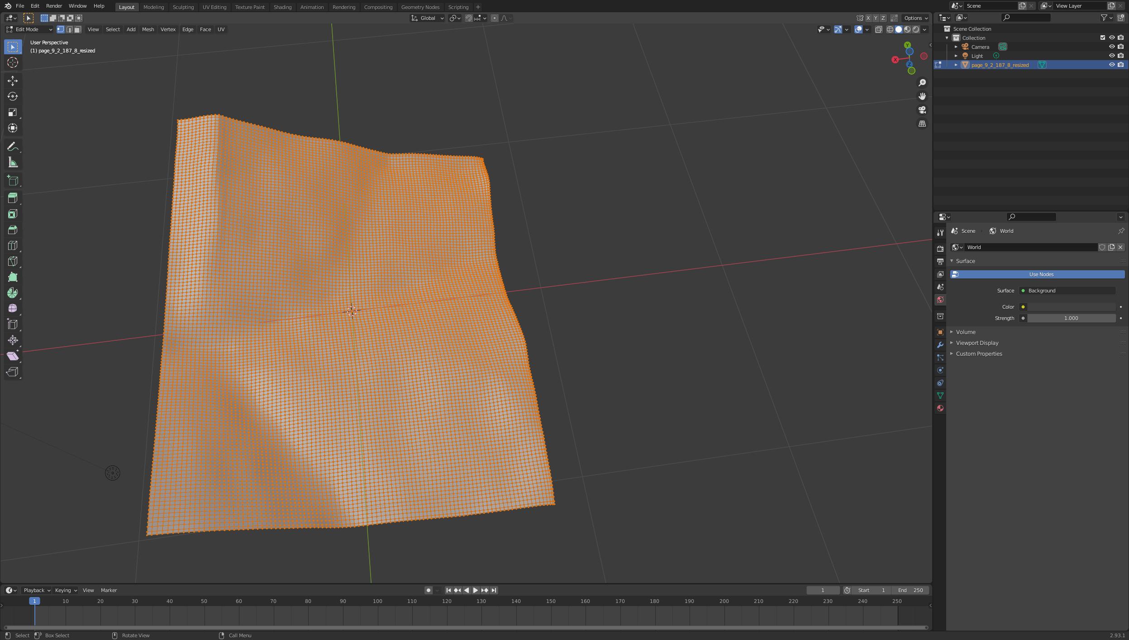This screenshot has height=640, width=1129.
Task: Select the Inset Faces tool
Action: coord(13,214)
